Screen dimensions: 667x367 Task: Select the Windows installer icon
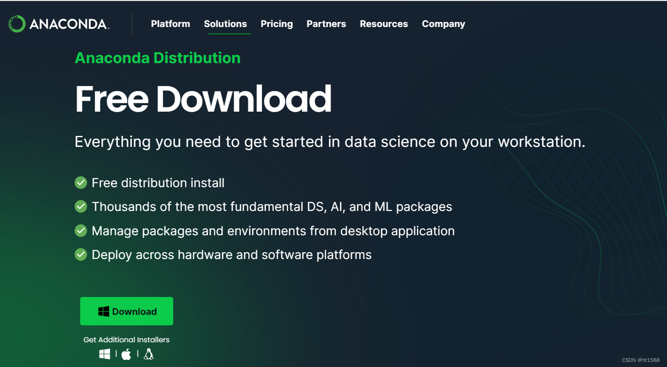click(x=104, y=354)
